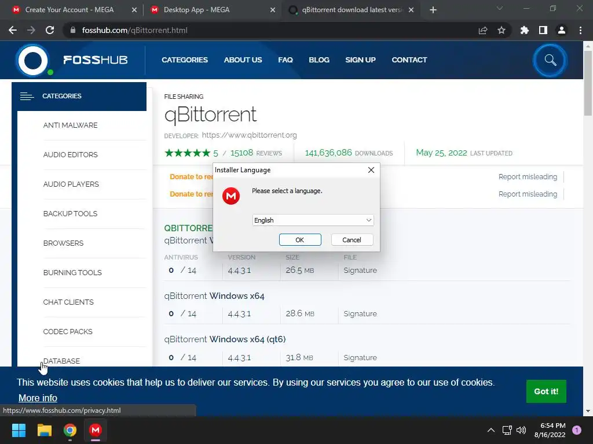Screen dimensions: 593x444
Task: Switch to qBittorrent download tab
Action: click(352, 10)
